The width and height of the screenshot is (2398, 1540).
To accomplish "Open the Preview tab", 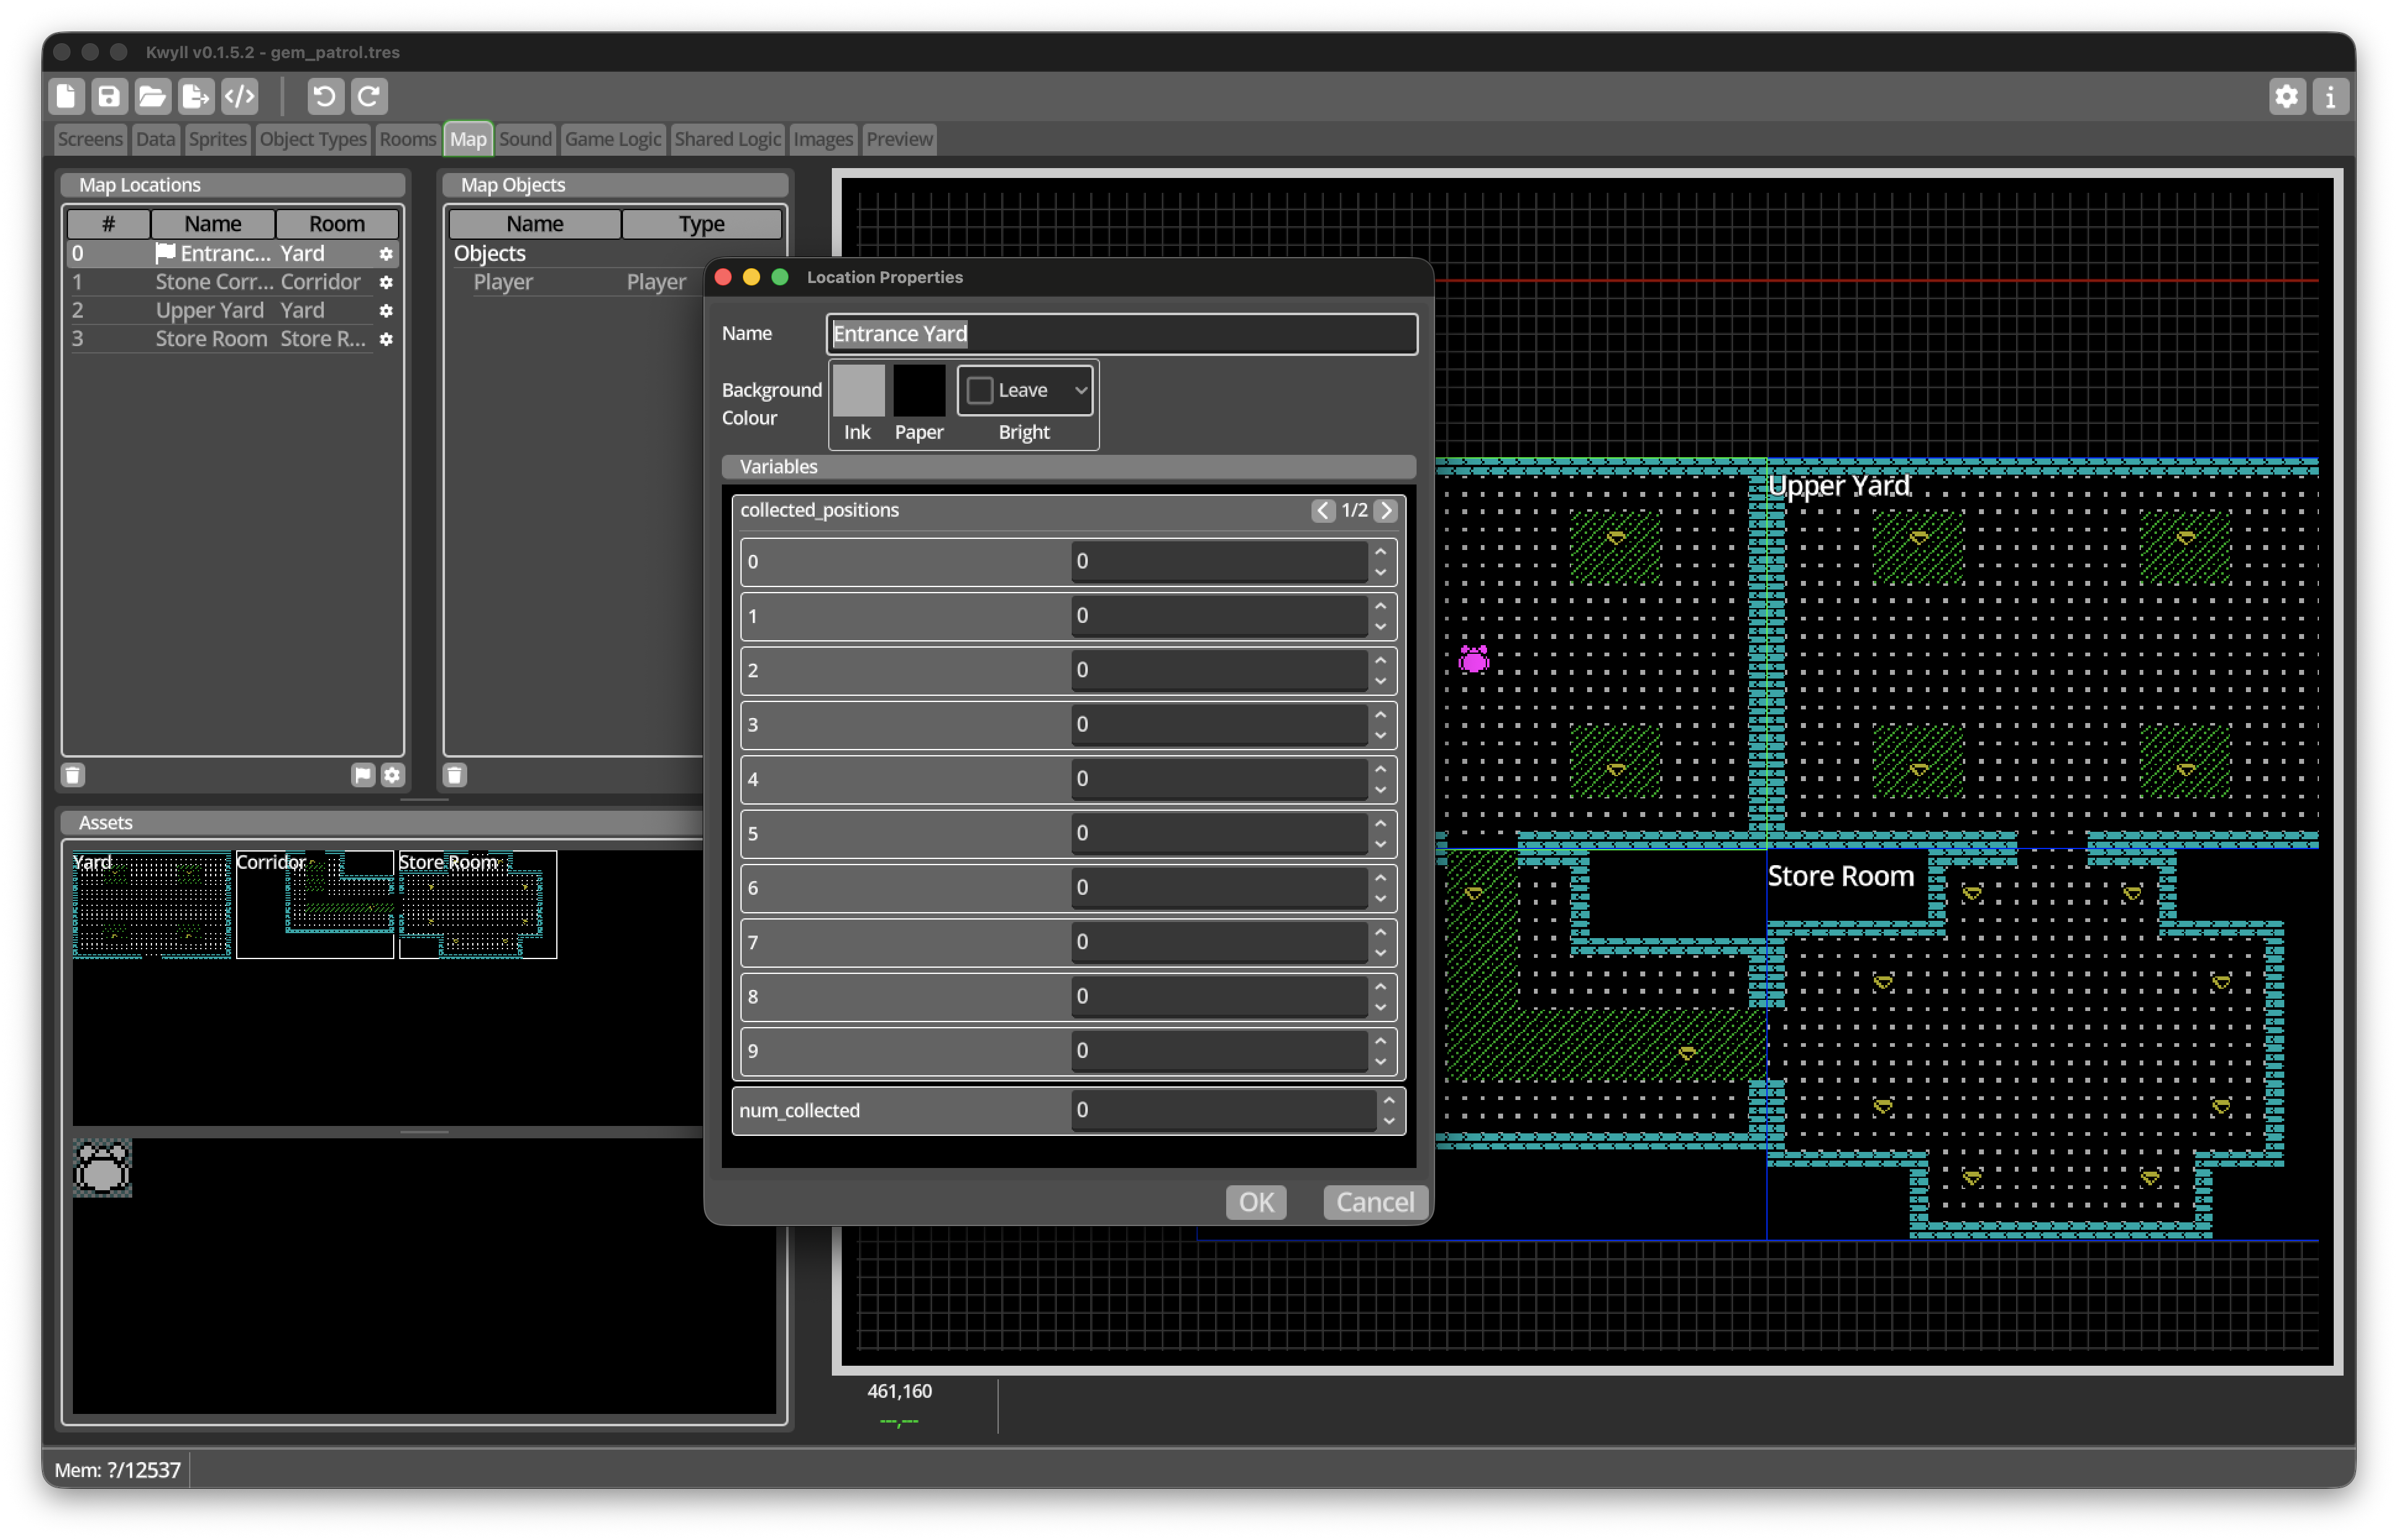I will (899, 139).
